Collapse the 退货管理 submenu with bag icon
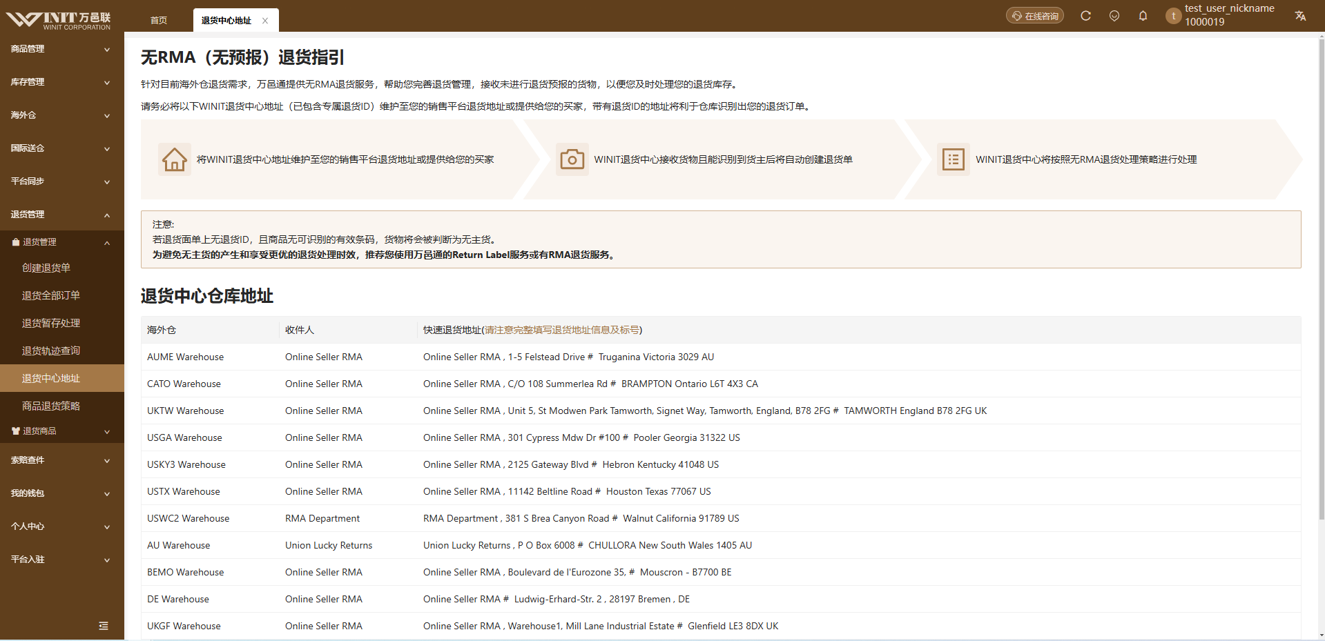The height and width of the screenshot is (641, 1325). pyautogui.click(x=62, y=242)
